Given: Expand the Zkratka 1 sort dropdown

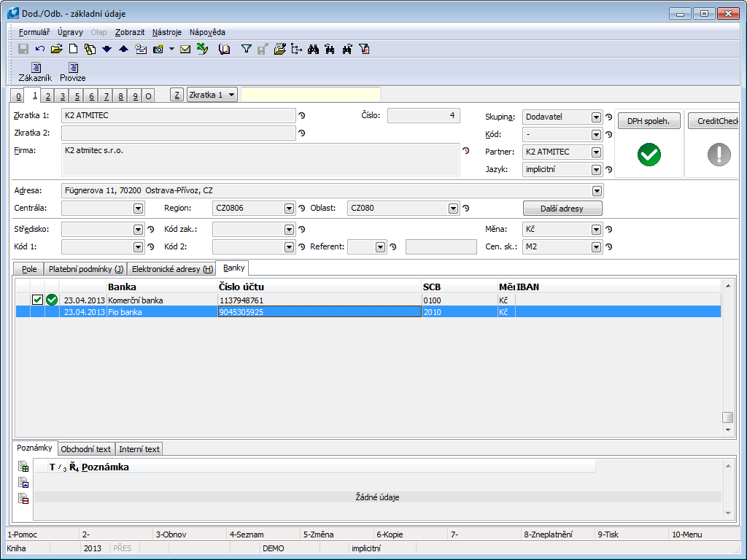Looking at the screenshot, I should (231, 95).
